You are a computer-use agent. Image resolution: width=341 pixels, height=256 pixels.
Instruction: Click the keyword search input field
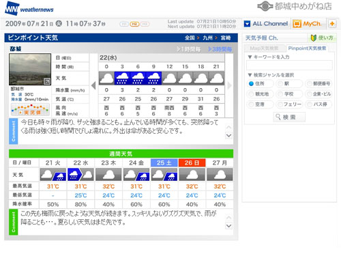click(x=289, y=66)
